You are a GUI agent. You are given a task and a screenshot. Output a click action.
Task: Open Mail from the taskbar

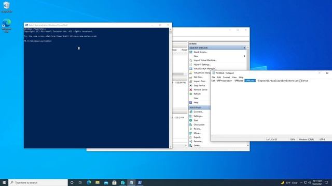pyautogui.click(x=106, y=182)
